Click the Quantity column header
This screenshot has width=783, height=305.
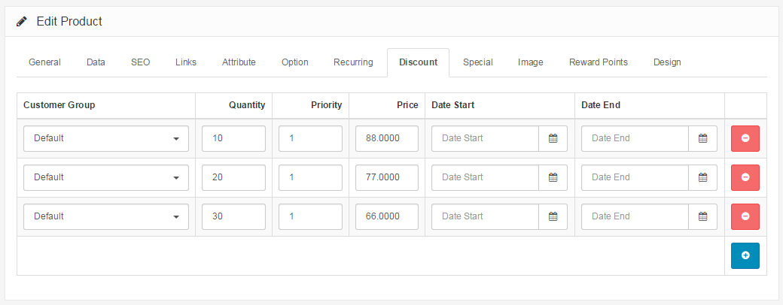pyautogui.click(x=247, y=105)
